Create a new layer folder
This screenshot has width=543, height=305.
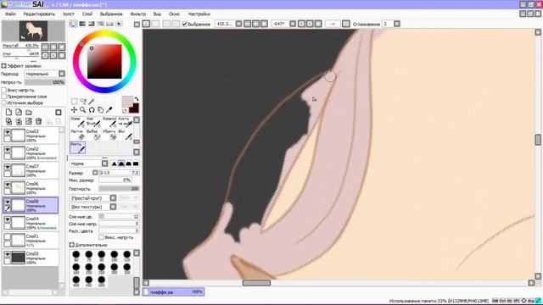point(29,113)
